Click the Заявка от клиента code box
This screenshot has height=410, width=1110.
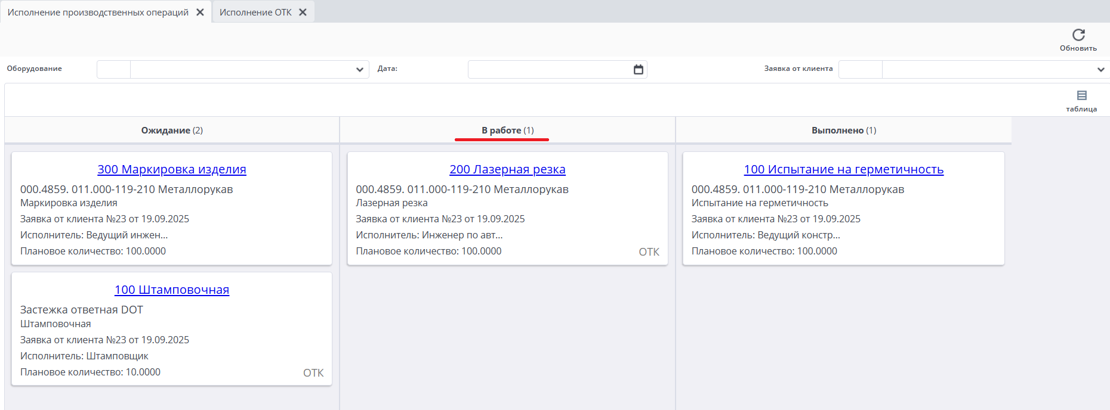[x=860, y=70]
